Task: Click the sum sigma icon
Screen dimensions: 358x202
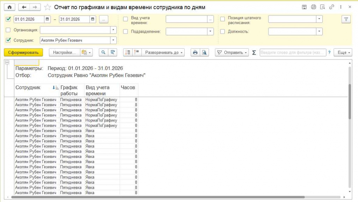Action: pyautogui.click(x=254, y=53)
